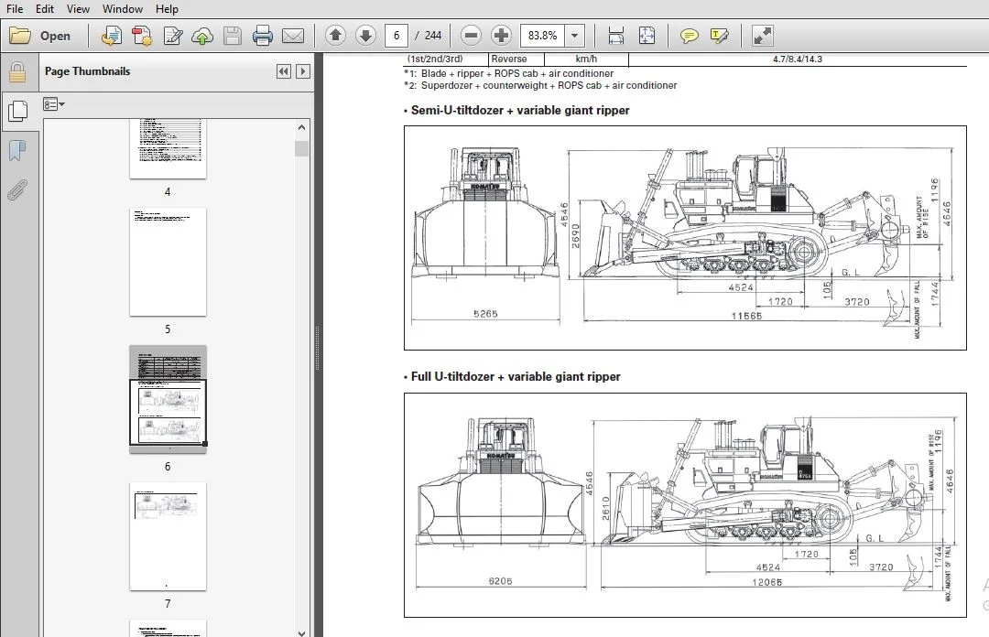Viewport: 989px width, 637px height.
Task: Click the zoom percentage field 83.8%
Action: point(542,36)
